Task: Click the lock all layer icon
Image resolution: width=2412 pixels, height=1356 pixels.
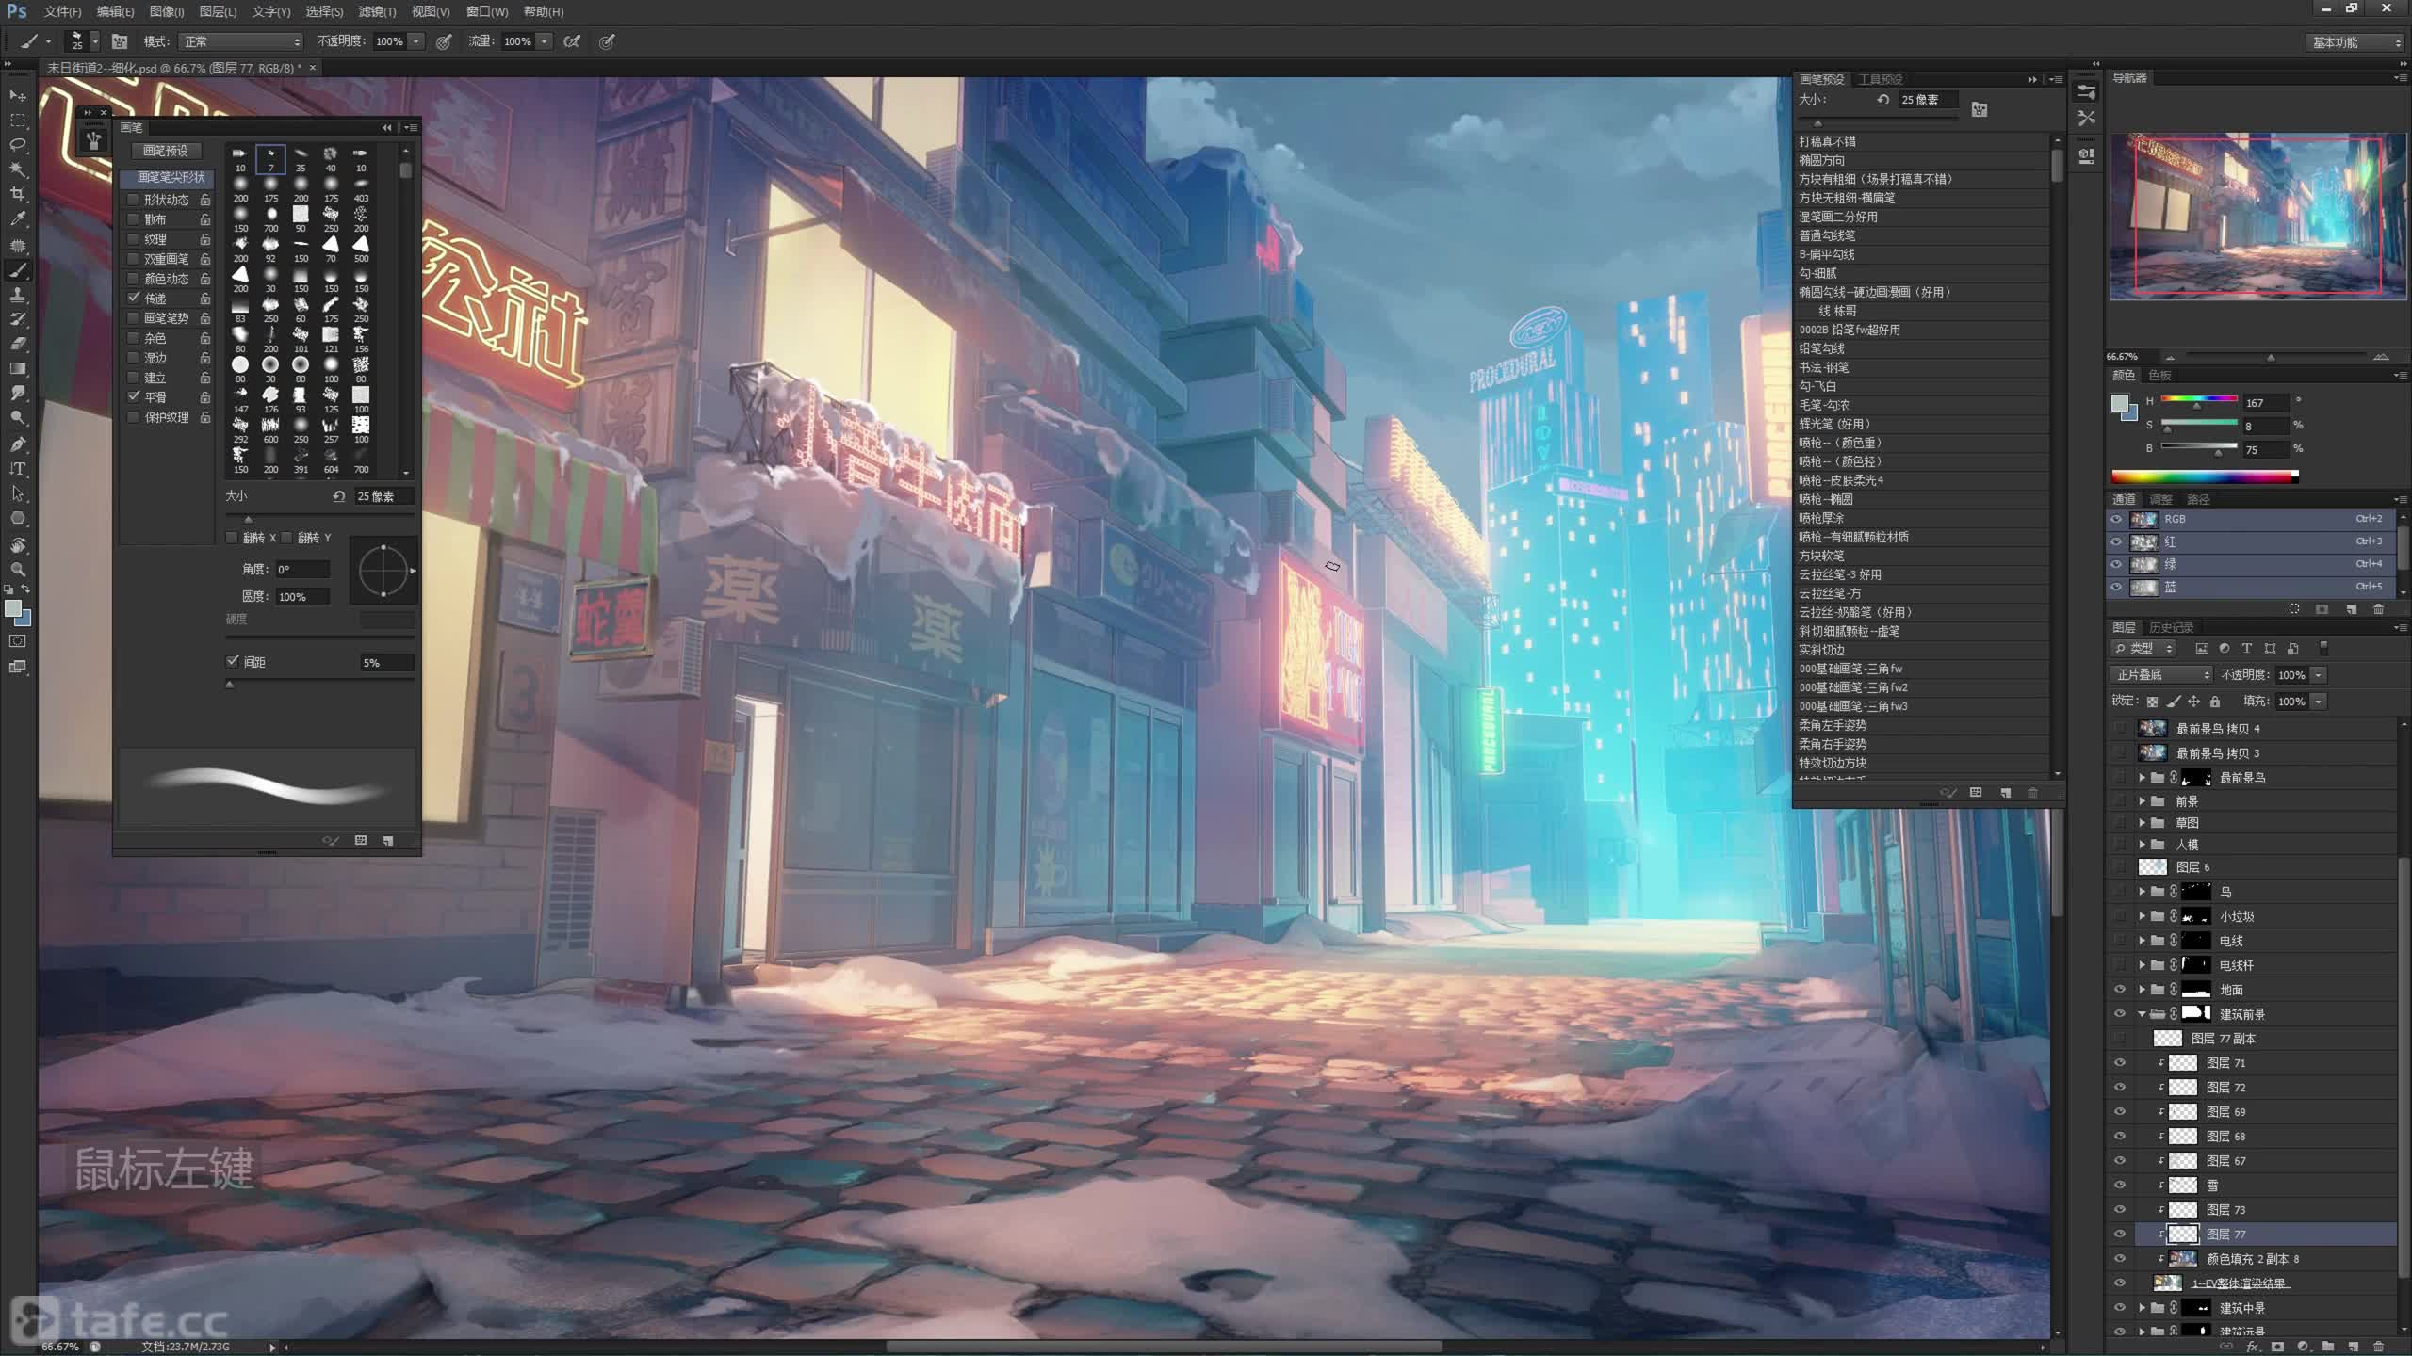Action: click(x=2215, y=702)
